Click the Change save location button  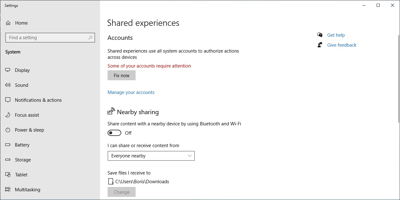point(122,192)
